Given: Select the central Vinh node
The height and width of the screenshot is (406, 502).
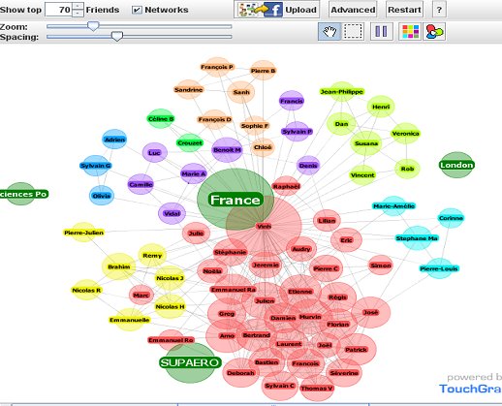Looking at the screenshot, I should [x=264, y=227].
